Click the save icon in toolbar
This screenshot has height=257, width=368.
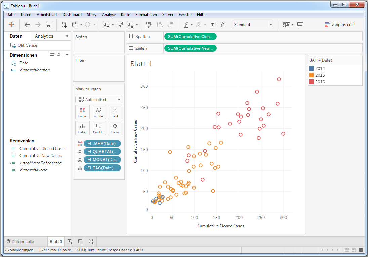[49, 25]
